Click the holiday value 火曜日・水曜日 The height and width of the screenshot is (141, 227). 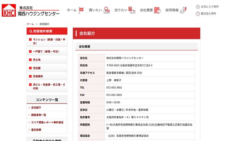tap(127, 110)
